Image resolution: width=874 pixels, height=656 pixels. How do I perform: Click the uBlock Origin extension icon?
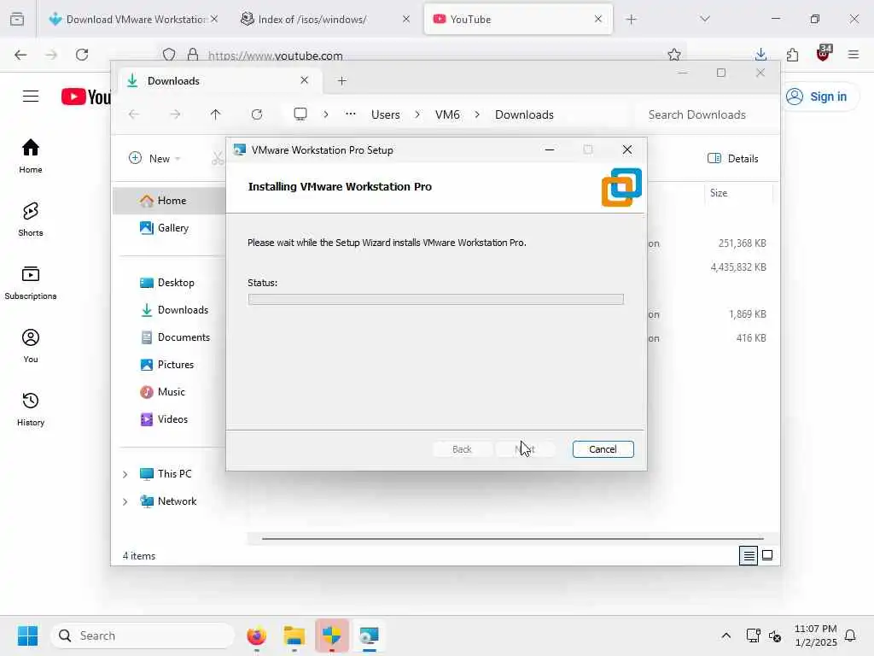[824, 54]
